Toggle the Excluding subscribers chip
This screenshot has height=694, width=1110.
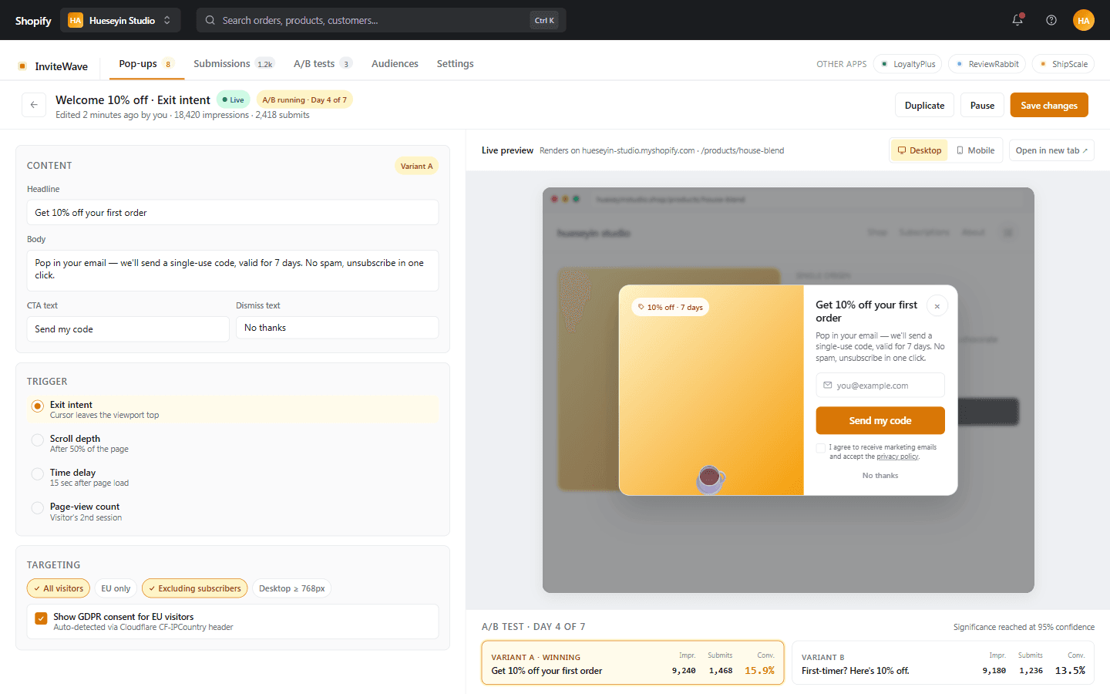tap(195, 588)
